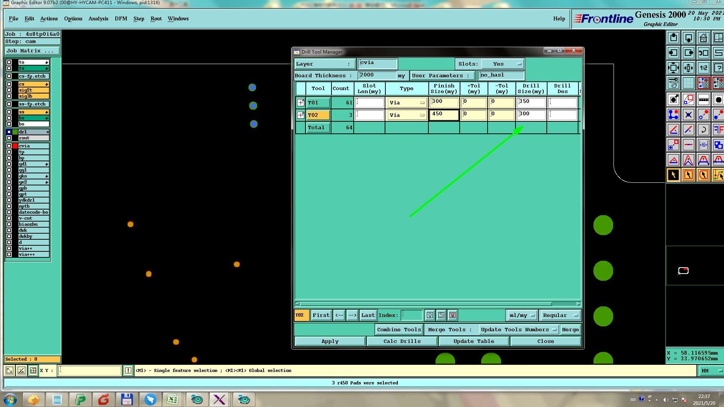This screenshot has height=407, width=724.
Task: Toggle the checkbox for the cvia layer
Action: pos(9,146)
